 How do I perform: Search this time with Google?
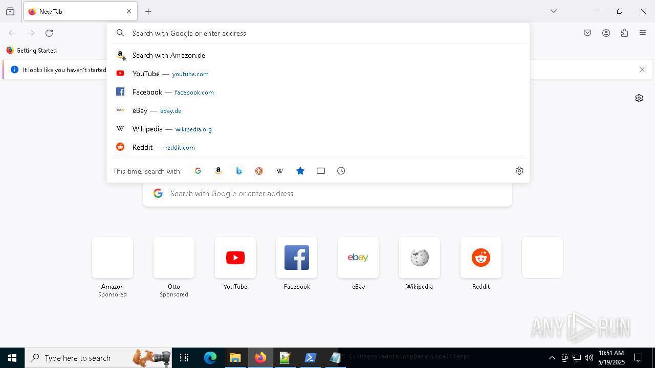(x=198, y=171)
